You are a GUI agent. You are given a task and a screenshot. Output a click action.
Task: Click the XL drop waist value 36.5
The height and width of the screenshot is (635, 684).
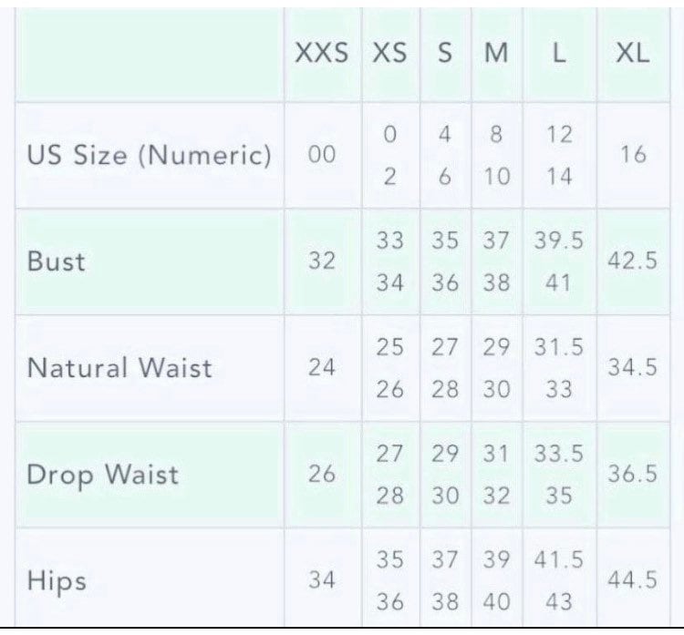(632, 475)
